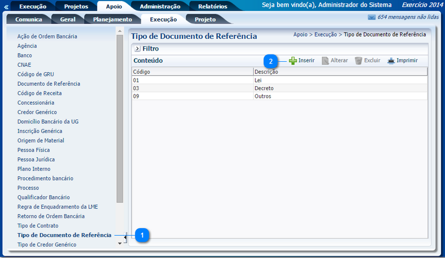Screen dimensions: 445x258
Task: Sort by the Código column header
Action: pyautogui.click(x=192, y=72)
